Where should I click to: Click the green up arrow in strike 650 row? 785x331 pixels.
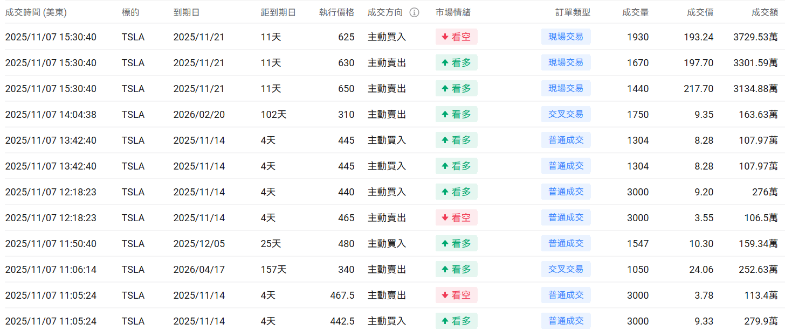click(445, 89)
